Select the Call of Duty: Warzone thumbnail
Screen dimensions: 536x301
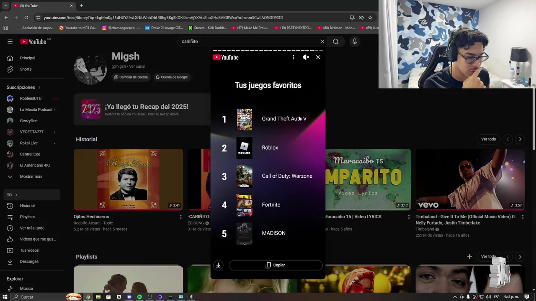pyautogui.click(x=245, y=176)
